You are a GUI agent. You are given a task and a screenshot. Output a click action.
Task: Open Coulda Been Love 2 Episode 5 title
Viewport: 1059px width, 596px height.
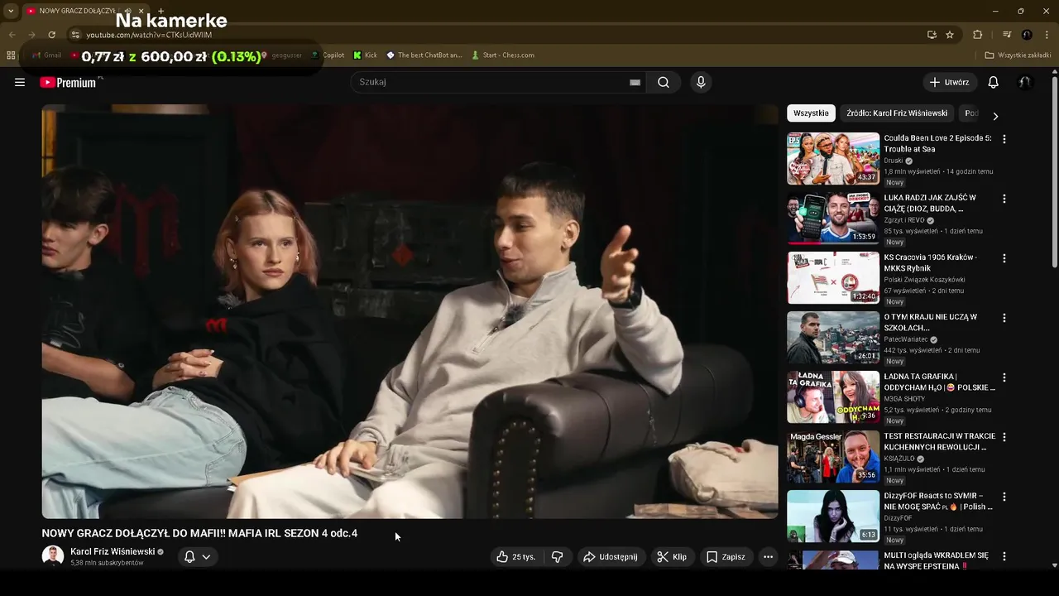coord(937,143)
